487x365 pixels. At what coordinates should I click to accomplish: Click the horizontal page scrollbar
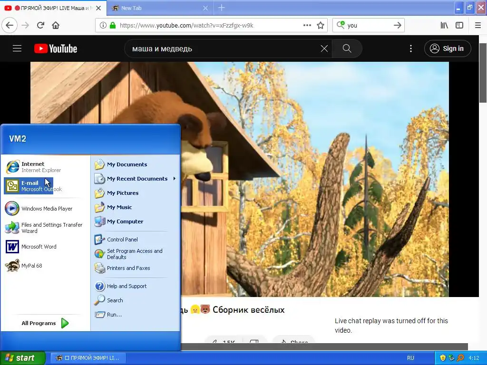tap(324, 346)
